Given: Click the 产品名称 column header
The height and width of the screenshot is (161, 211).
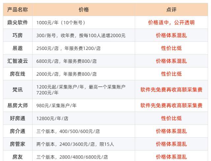Looking at the screenshot, I should tap(17, 10).
